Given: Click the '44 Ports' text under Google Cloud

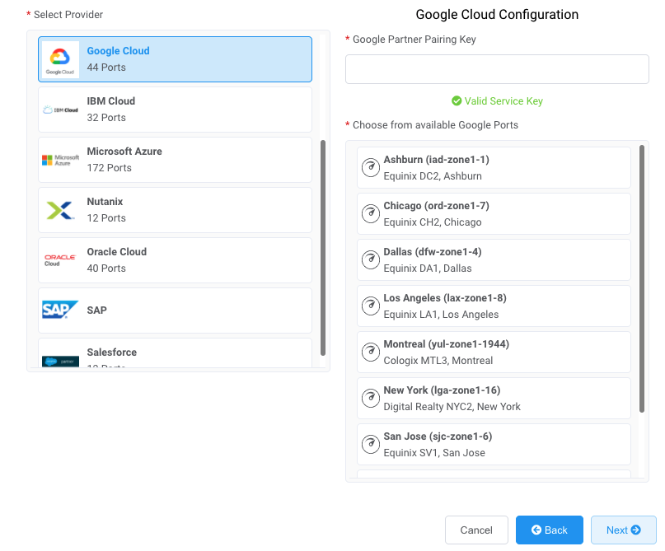Looking at the screenshot, I should coord(106,68).
